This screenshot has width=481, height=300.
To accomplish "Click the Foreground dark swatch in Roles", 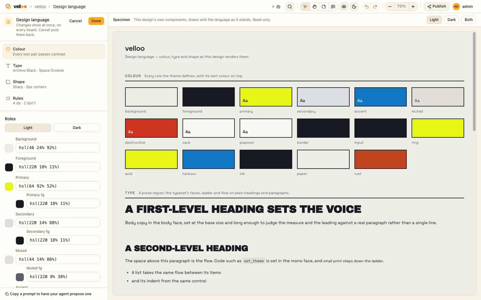I will [x=9, y=167].
